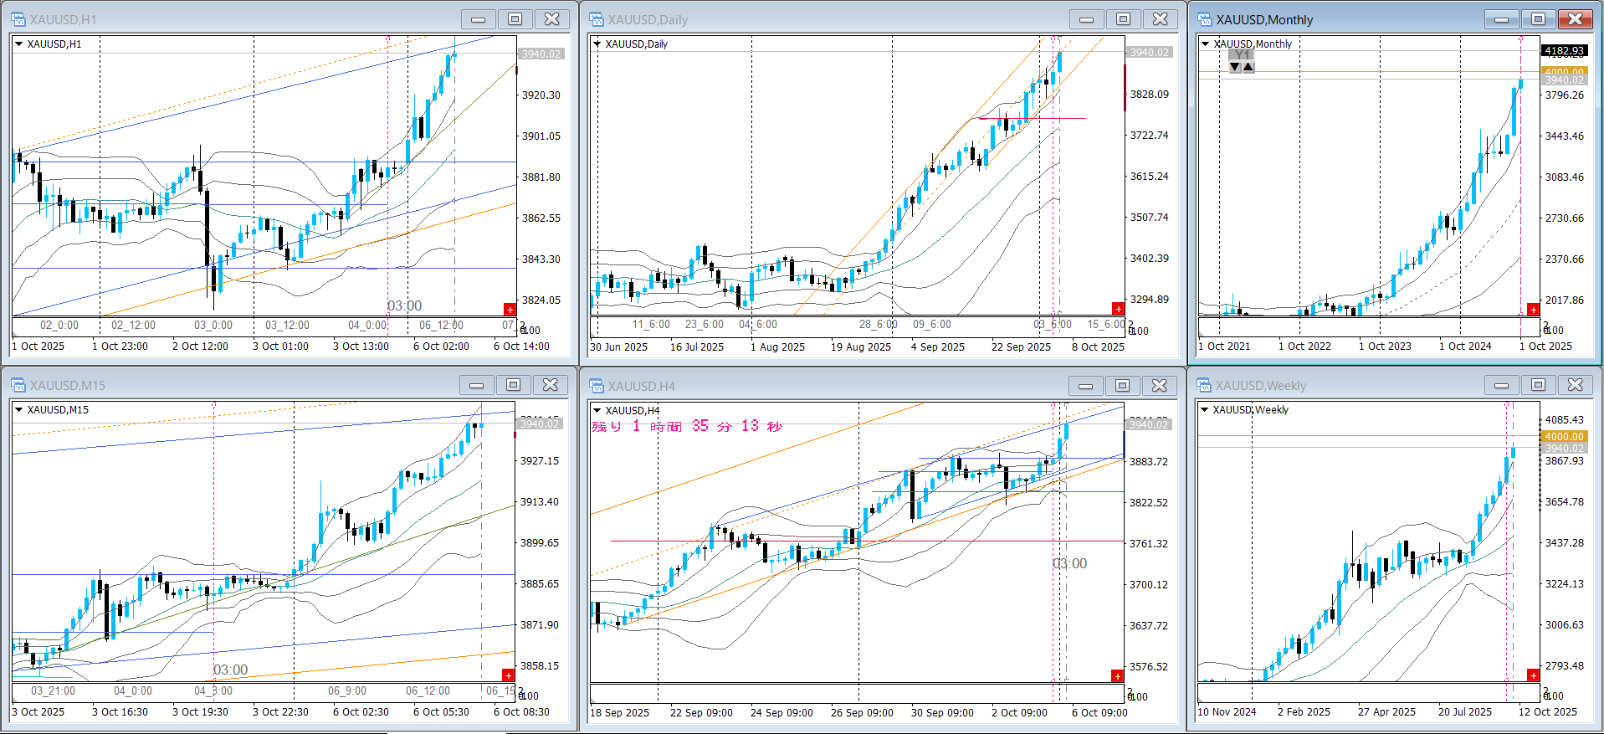Click the chart icon in XAUUSD,H1 title bar
Screen dimensions: 1604x734
coord(18,19)
